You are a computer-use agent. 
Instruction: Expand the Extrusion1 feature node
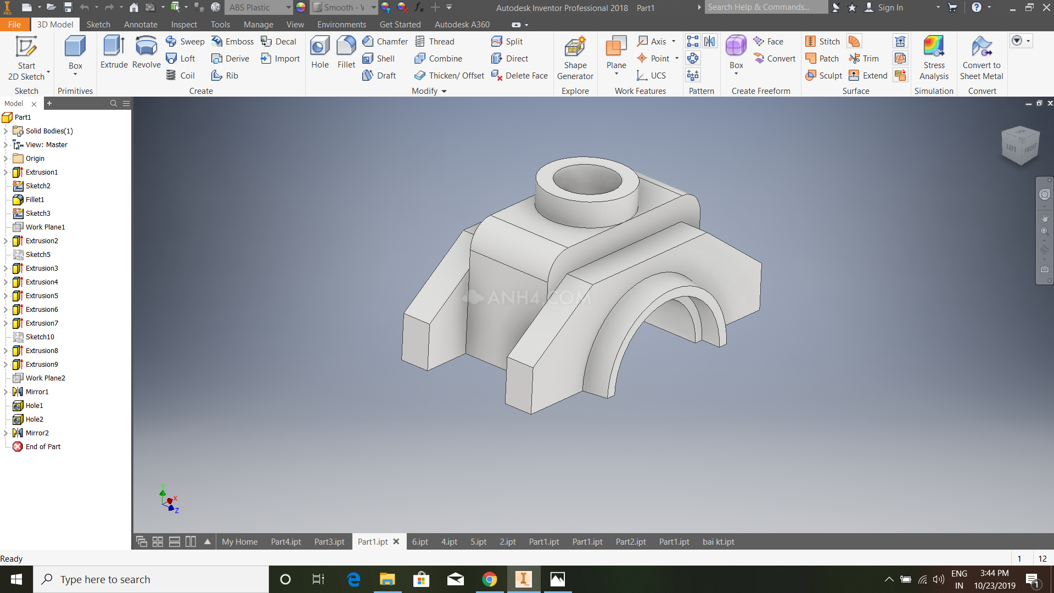[5, 172]
